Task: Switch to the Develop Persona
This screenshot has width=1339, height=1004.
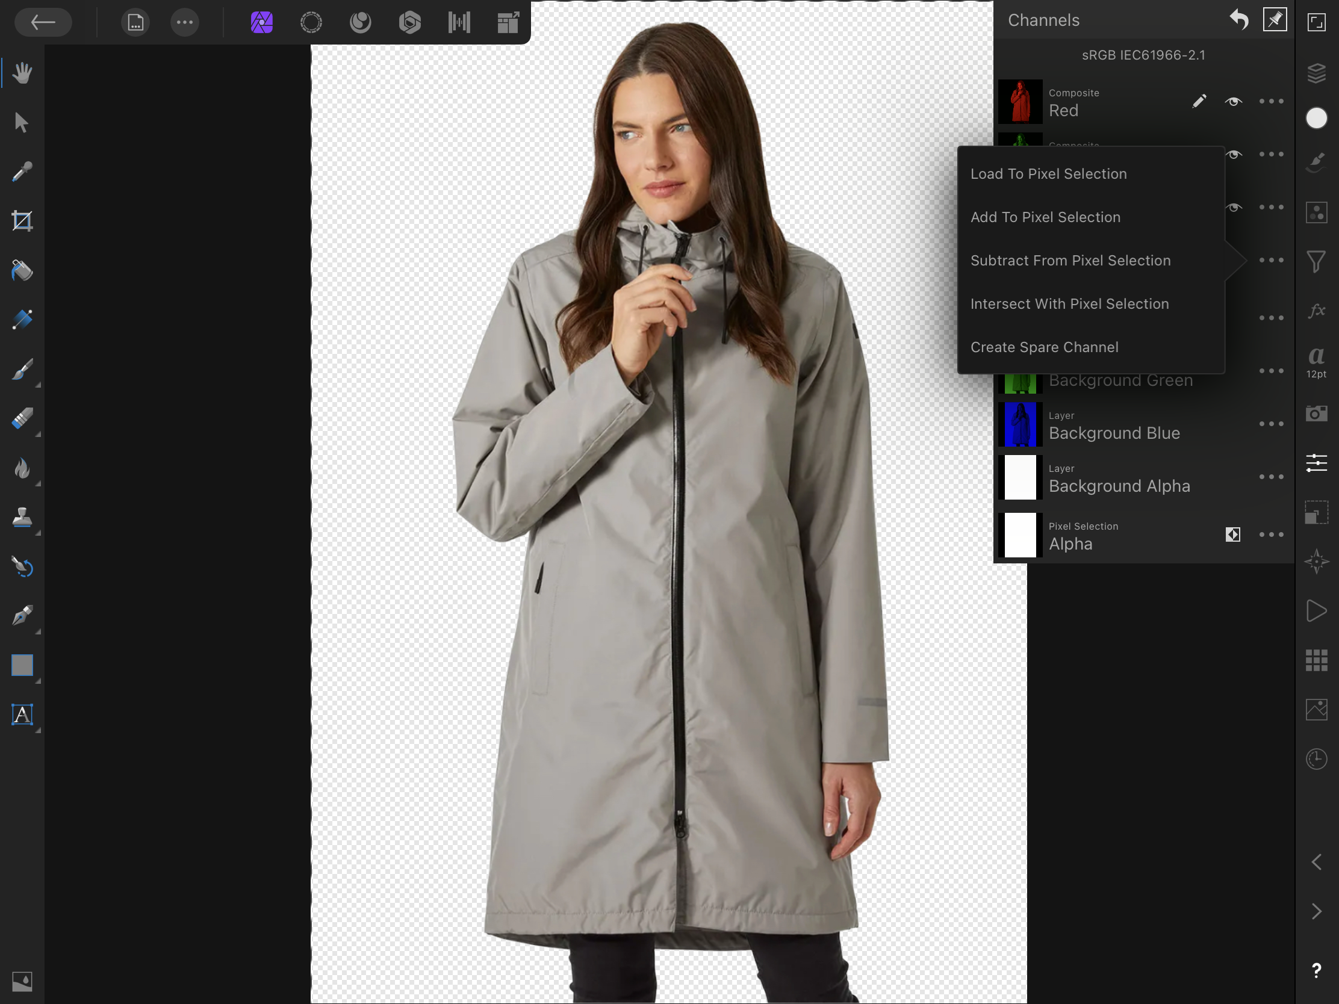Action: (410, 22)
